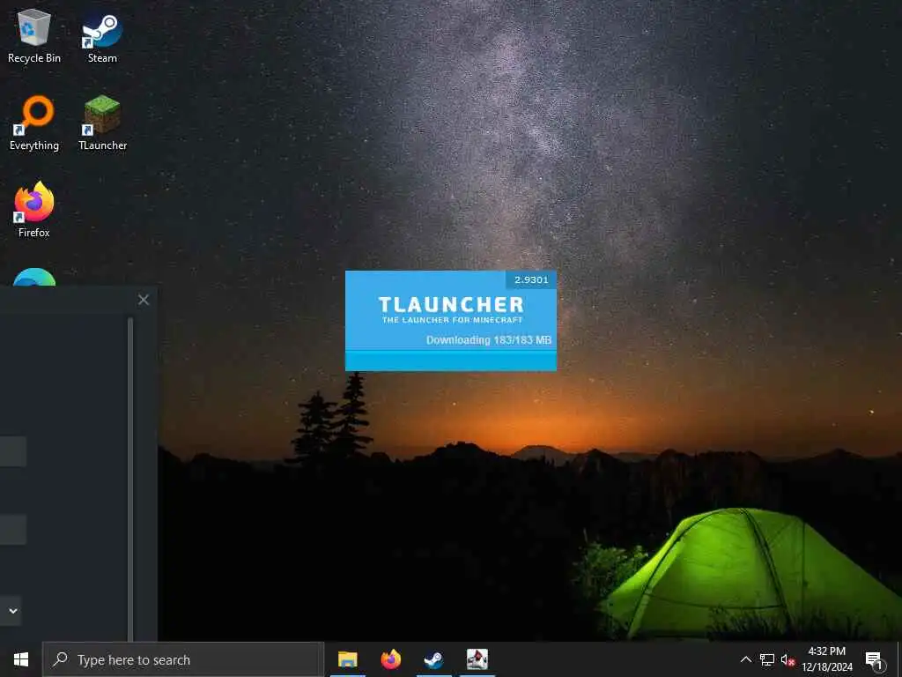Open the Windows Start menu
902x677 pixels.
(x=21, y=659)
